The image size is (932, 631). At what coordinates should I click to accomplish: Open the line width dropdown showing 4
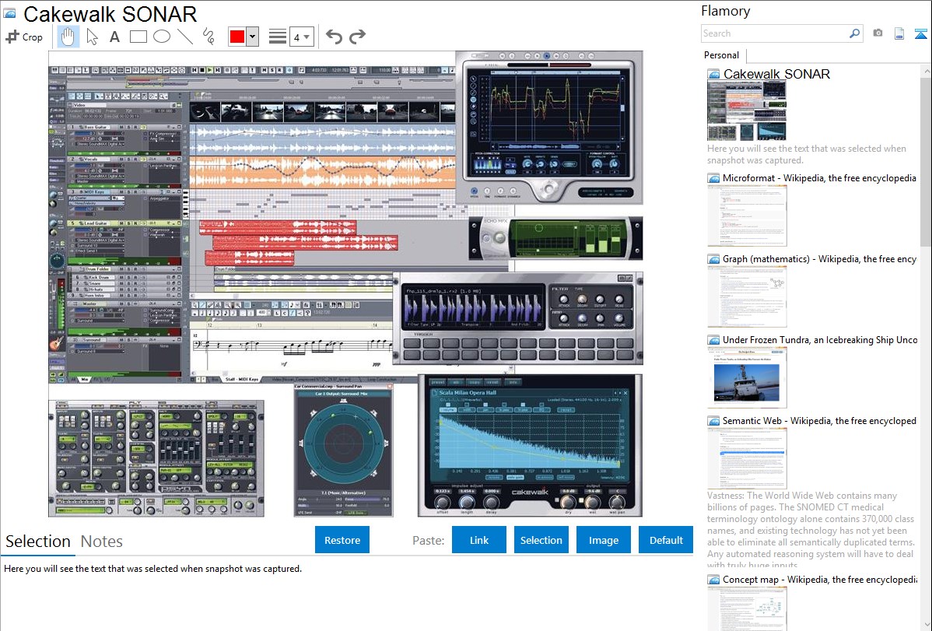click(301, 37)
